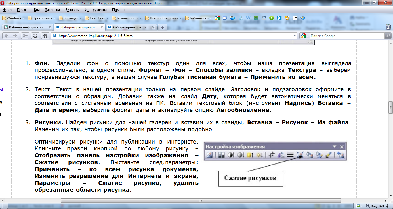Viewport: 393px width, 209px height.
Task: Go forward with the Forward arrow button
Action: coord(15,36)
